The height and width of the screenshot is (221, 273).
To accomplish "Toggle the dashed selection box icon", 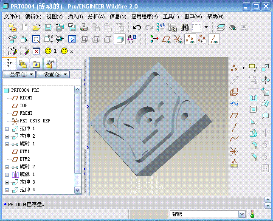I will [197, 27].
